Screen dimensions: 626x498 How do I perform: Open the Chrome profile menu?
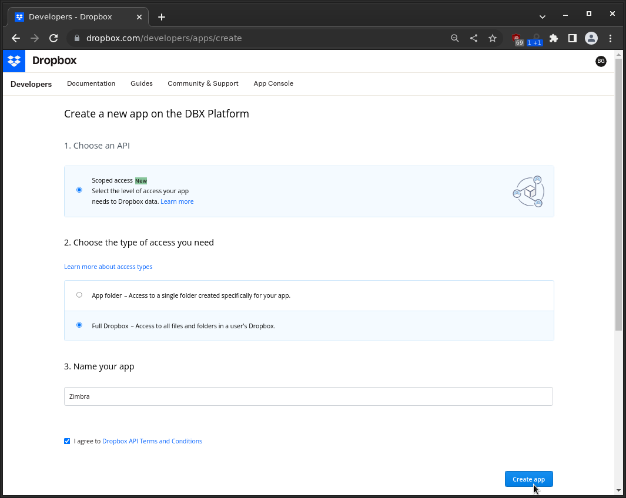coord(591,38)
